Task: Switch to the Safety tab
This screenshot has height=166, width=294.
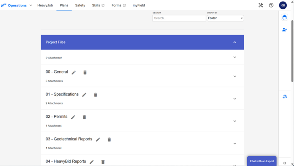Action: point(80,5)
